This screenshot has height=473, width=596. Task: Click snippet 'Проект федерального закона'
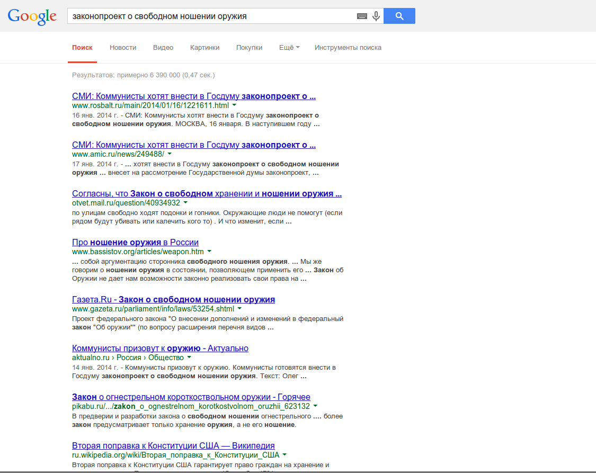pyautogui.click(x=208, y=323)
